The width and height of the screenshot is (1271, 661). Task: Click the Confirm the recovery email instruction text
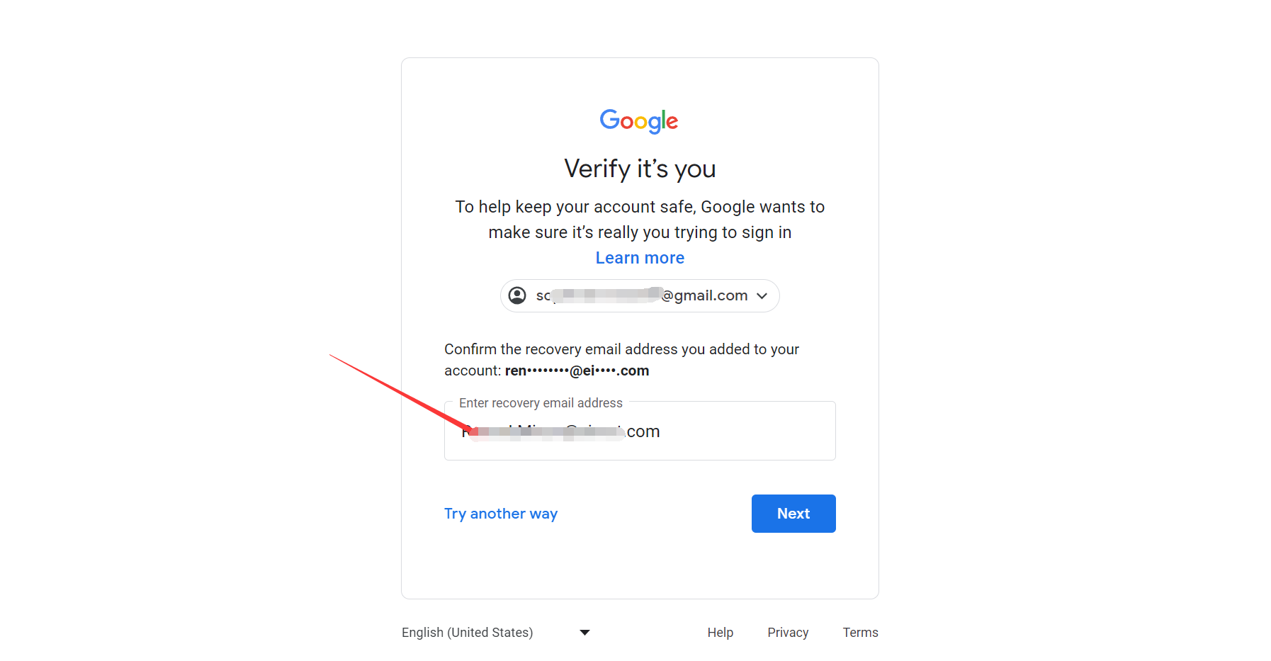621,360
